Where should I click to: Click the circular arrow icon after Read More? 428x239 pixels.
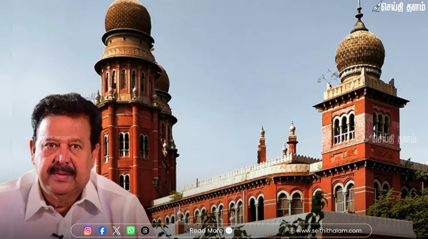click(229, 230)
